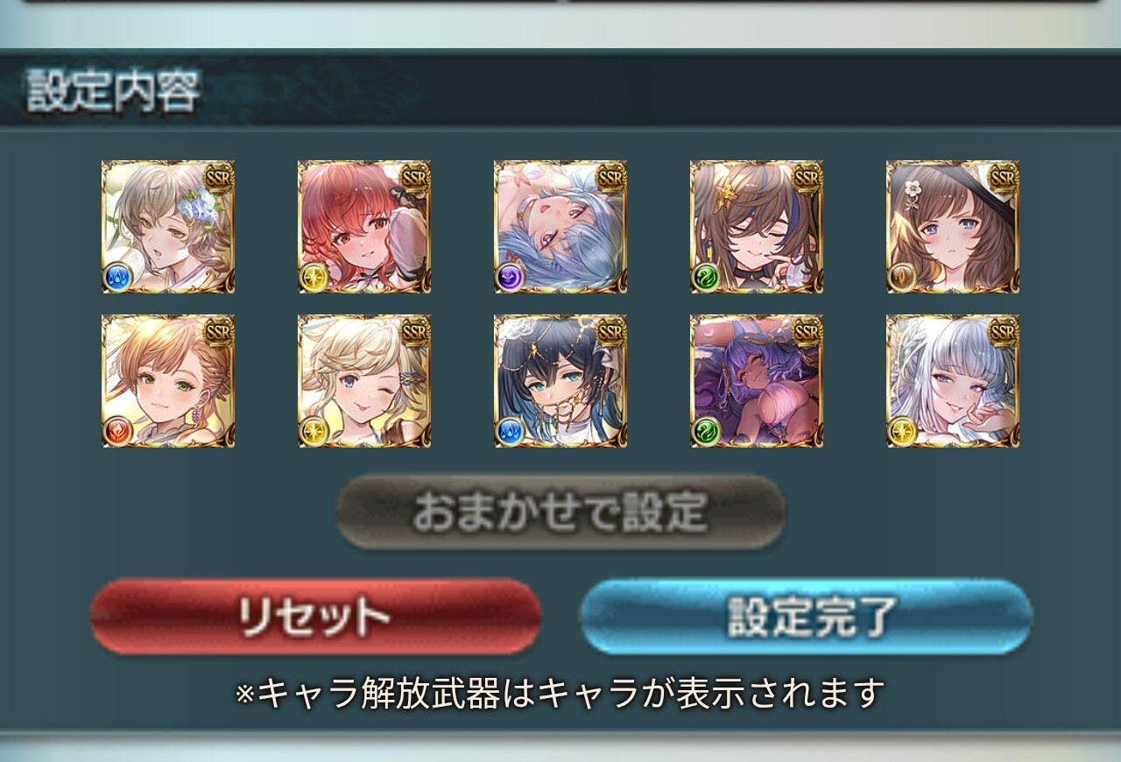
Task: Select the red-haired SSR character portrait
Action: tap(364, 226)
